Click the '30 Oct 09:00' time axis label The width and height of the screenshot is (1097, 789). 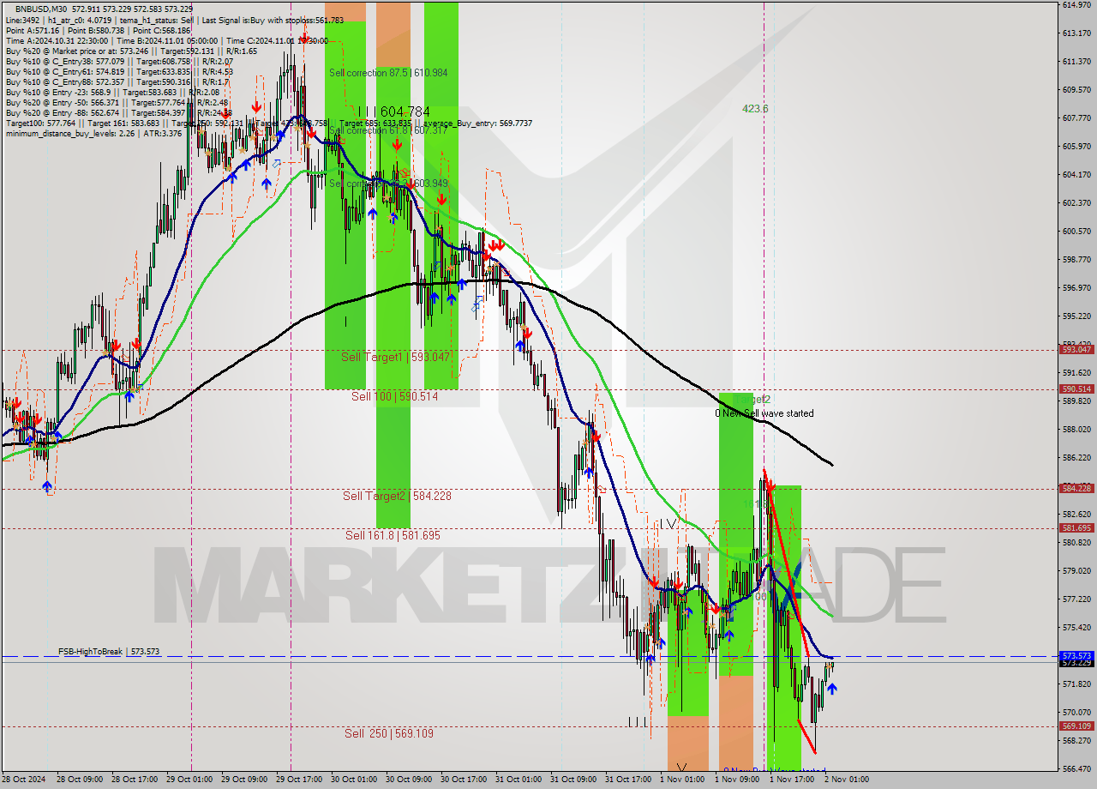[x=408, y=780]
